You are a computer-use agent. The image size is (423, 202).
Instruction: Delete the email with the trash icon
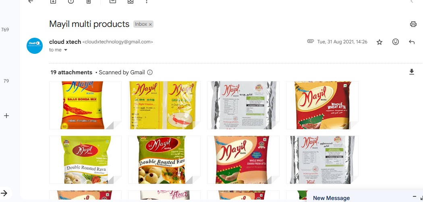click(89, 1)
